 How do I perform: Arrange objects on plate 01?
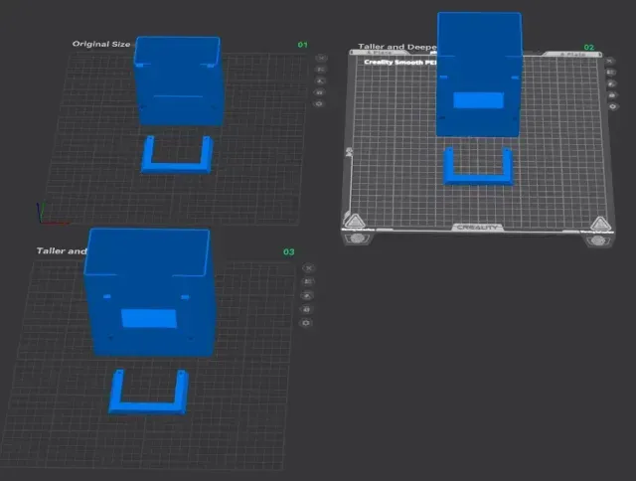(x=320, y=70)
